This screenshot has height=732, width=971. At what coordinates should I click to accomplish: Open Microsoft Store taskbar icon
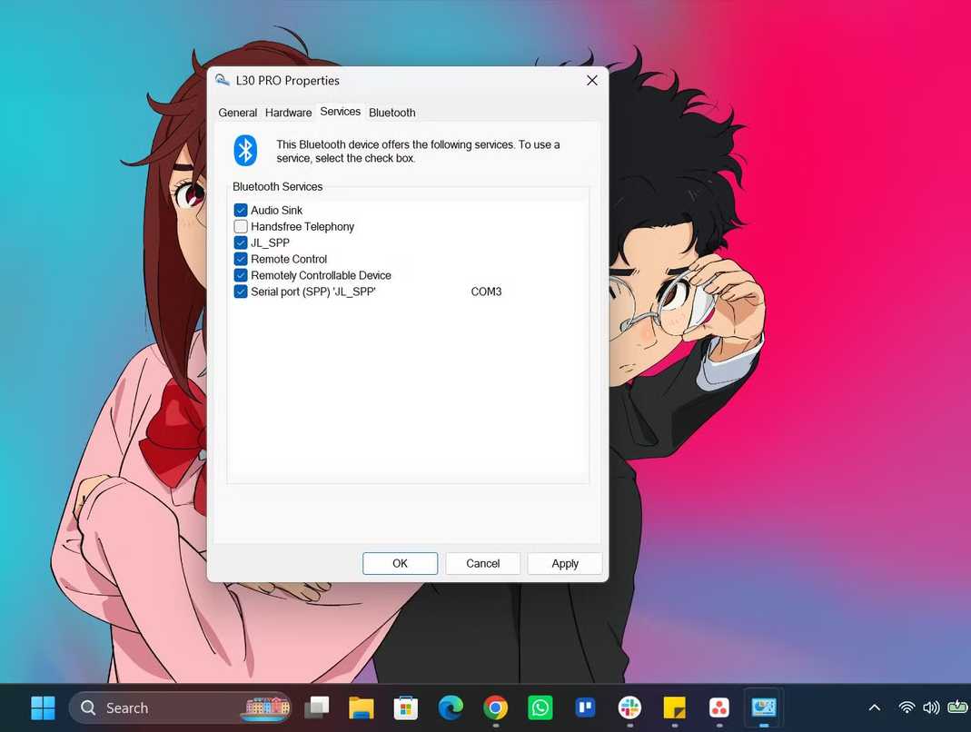tap(406, 707)
